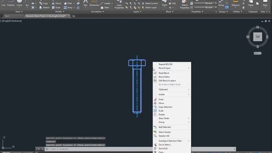Click the W compass direction on ViewCube
Viewport: 272px width, 153px height.
click(x=248, y=37)
